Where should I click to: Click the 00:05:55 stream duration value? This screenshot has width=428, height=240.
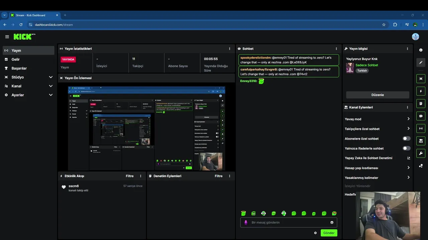[x=211, y=59]
